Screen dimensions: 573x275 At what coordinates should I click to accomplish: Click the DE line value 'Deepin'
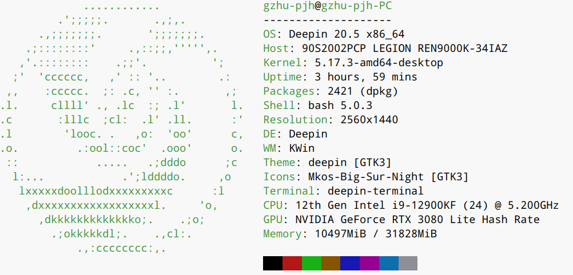pos(308,134)
